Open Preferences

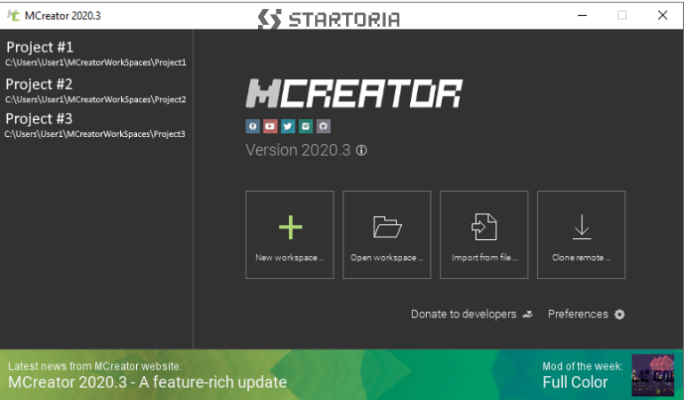586,314
